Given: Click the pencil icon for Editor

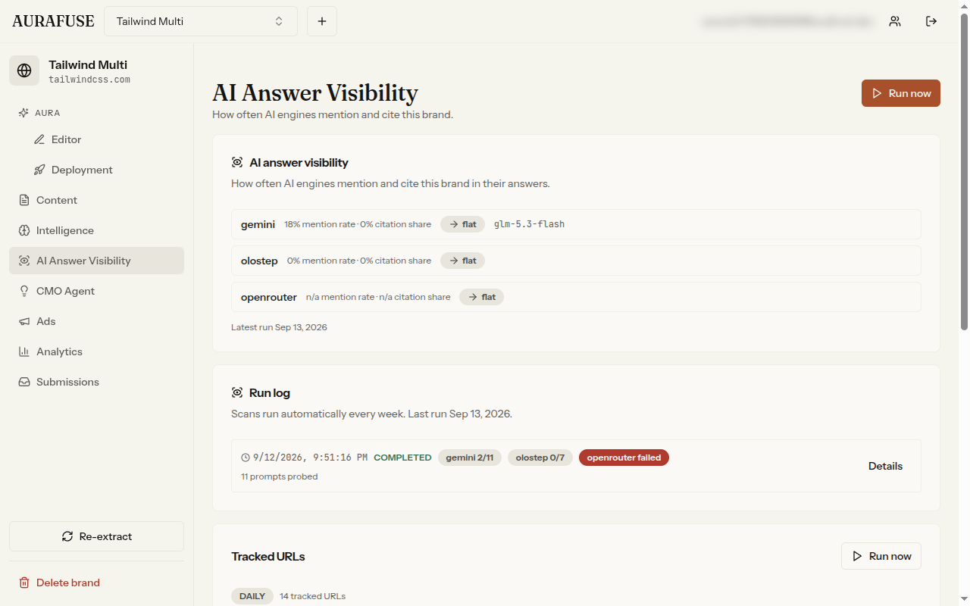Looking at the screenshot, I should 39,139.
